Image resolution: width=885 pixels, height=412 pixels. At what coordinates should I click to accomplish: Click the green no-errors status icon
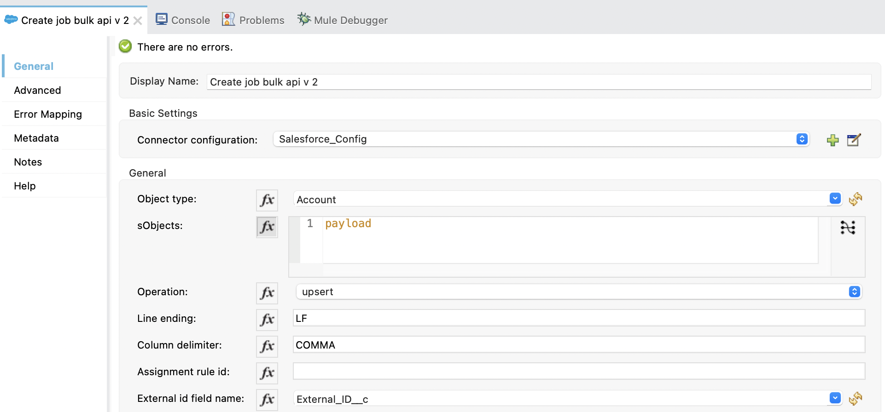click(x=125, y=46)
